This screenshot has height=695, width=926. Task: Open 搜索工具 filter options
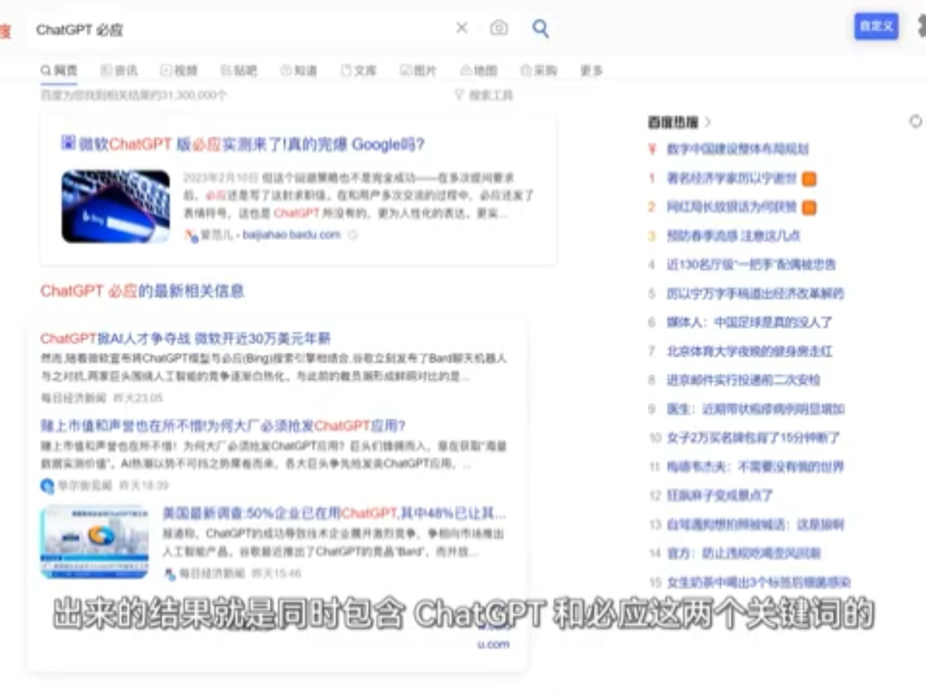coord(484,95)
